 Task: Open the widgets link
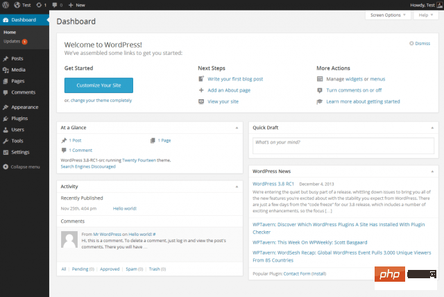coord(354,79)
